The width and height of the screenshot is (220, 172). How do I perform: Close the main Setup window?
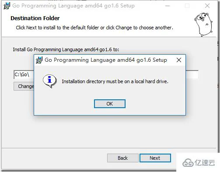(207, 6)
